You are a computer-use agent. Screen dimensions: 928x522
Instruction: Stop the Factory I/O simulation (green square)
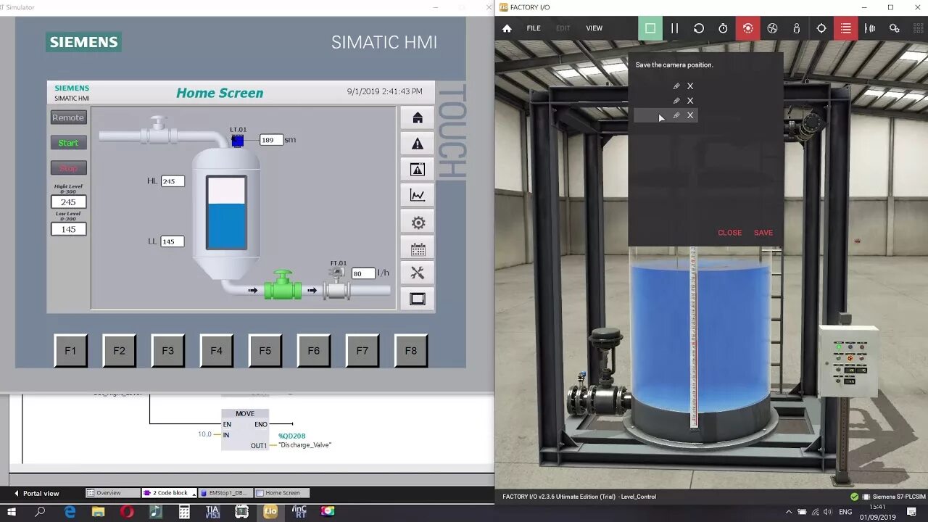pos(650,28)
